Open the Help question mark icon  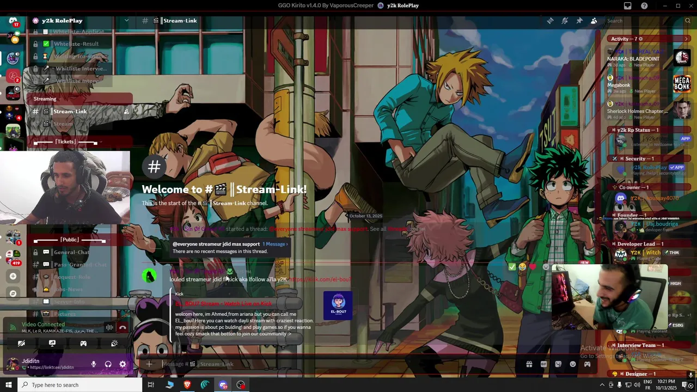tap(644, 5)
